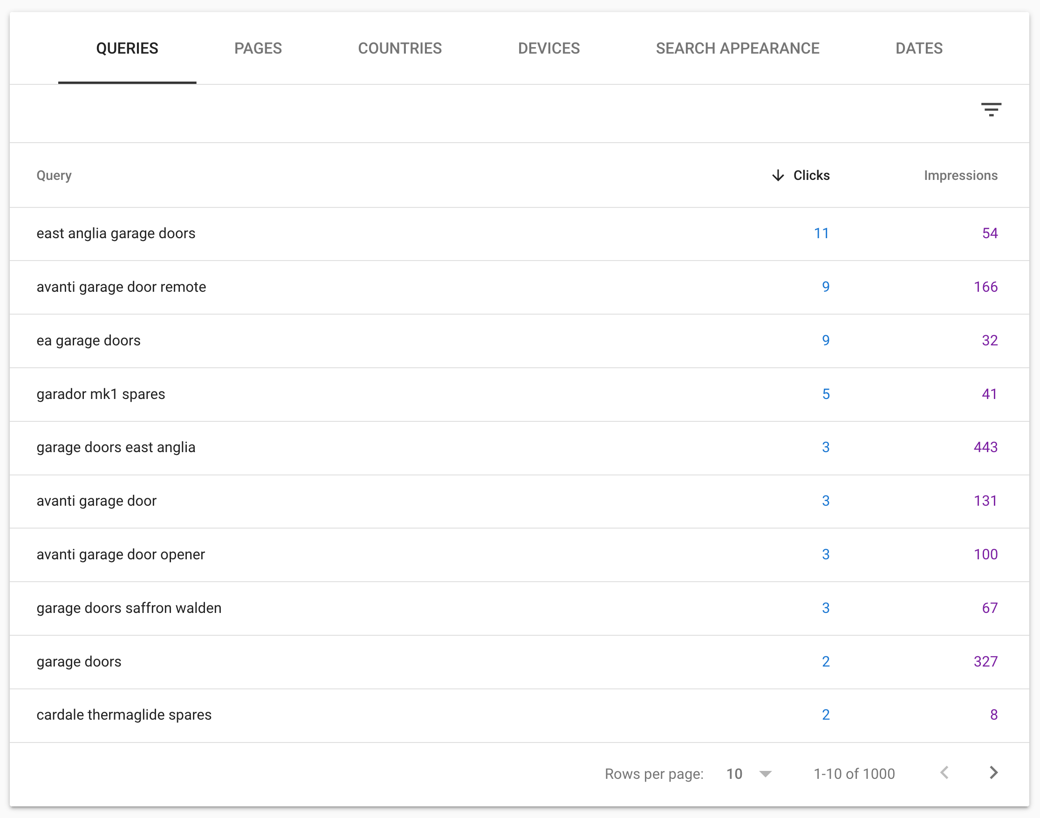This screenshot has height=818, width=1040.
Task: Select the 'ea garage doors' query
Action: tap(89, 341)
